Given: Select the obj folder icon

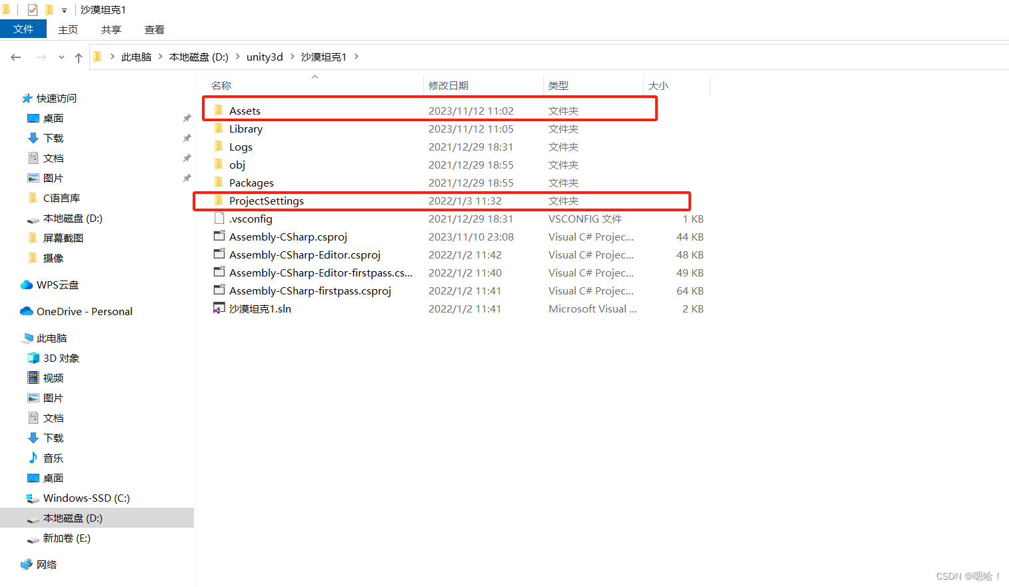Looking at the screenshot, I should [219, 164].
